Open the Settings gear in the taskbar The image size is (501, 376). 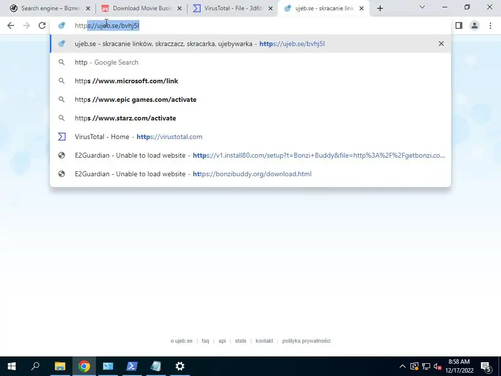(180, 366)
